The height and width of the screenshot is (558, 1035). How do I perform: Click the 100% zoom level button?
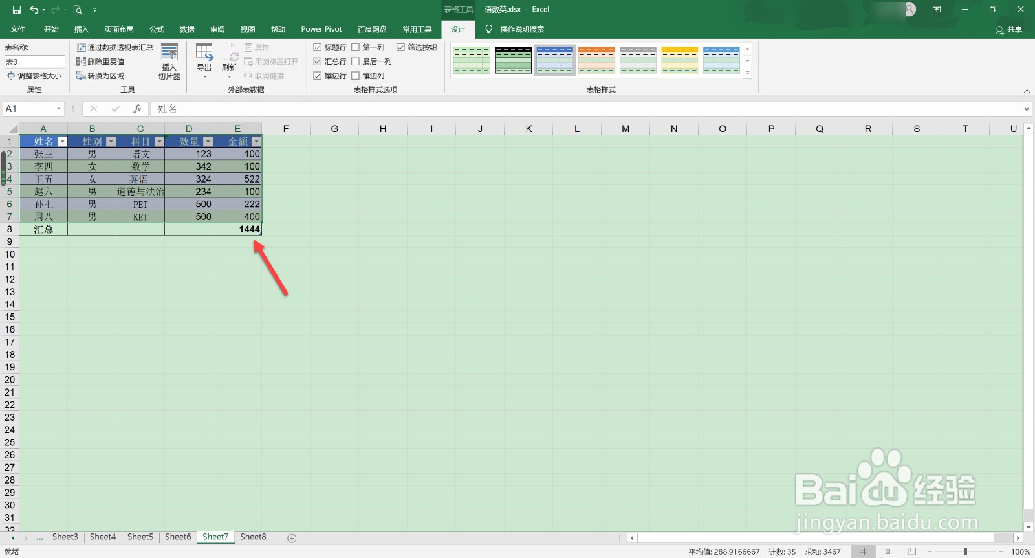click(1021, 552)
